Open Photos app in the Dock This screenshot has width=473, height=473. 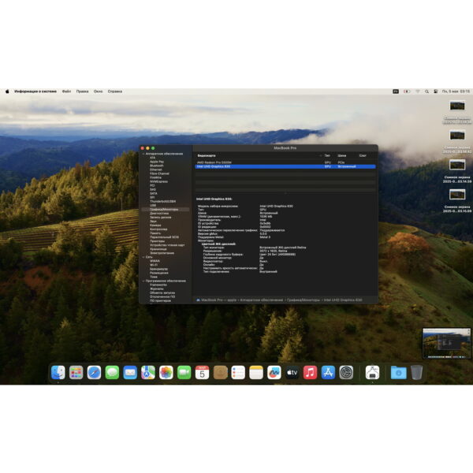(166, 372)
